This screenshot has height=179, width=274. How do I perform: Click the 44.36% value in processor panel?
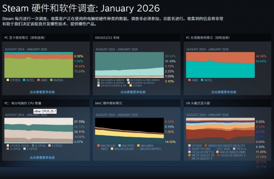coord(261,56)
